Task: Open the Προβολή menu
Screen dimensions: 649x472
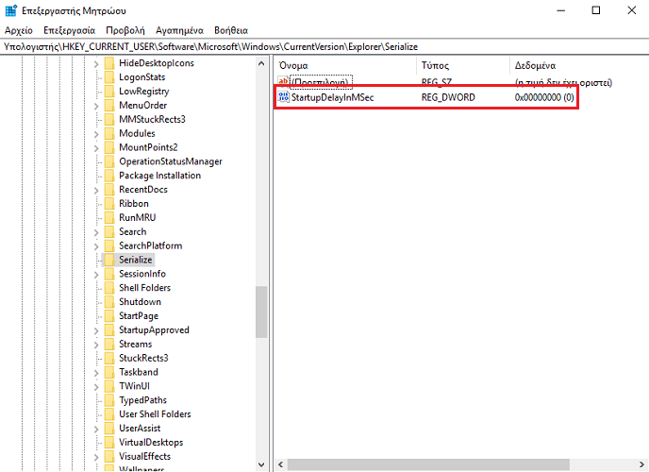Action: point(125,30)
